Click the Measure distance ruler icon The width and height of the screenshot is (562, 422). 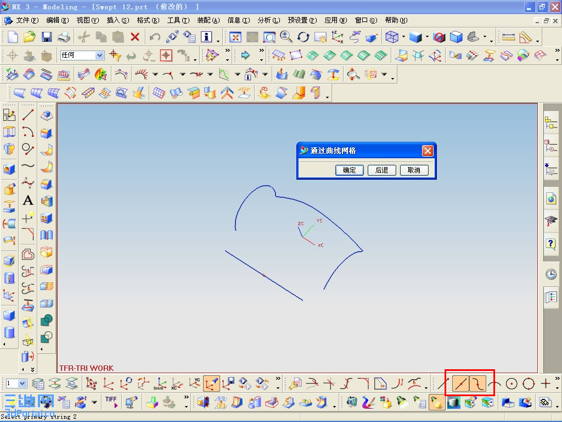[x=508, y=37]
